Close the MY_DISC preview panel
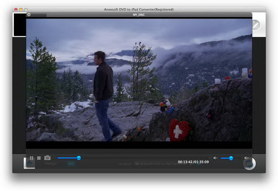This screenshot has height=191, width=278. pos(29,15)
